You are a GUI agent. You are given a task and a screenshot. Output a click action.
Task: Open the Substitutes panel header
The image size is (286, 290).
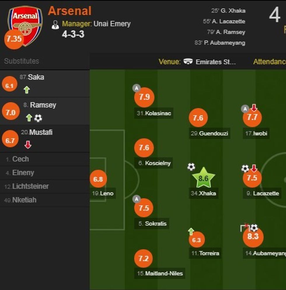[x=22, y=61]
